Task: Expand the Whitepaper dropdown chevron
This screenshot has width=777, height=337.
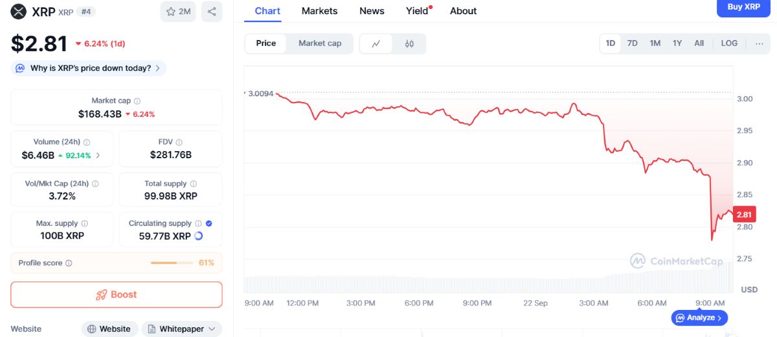Action: 211,329
